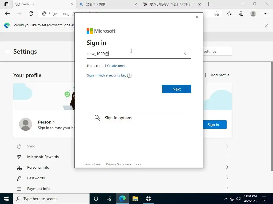
Task: Show hidden system tray icons
Action: 226,199
